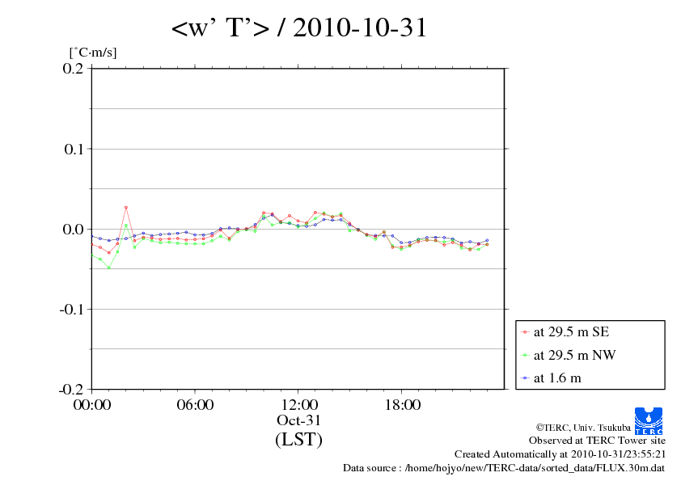Click the copyright text '©TERC, Univ. Tsukuba'
Screen dimensions: 681x481
click(x=583, y=428)
